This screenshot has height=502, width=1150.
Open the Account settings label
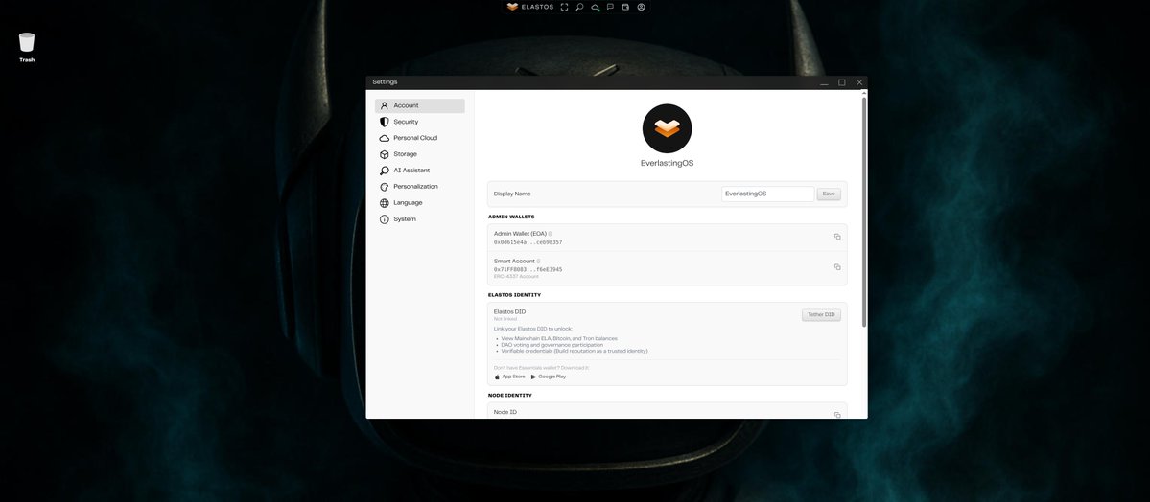click(x=406, y=105)
